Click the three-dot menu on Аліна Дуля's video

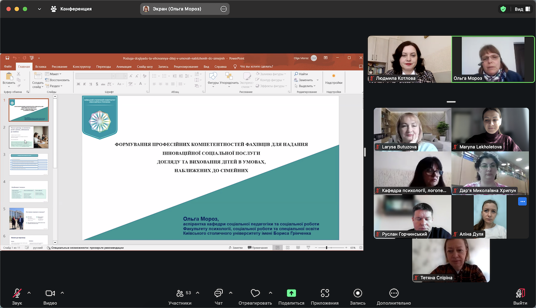522,202
